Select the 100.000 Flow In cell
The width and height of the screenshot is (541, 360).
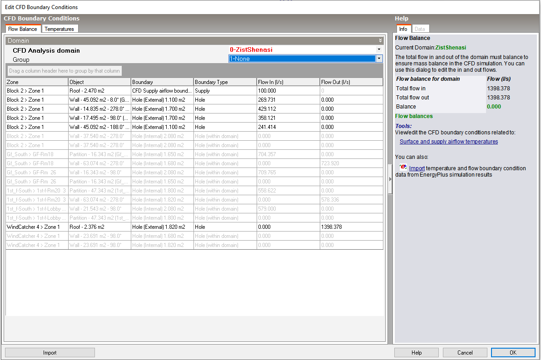point(288,91)
